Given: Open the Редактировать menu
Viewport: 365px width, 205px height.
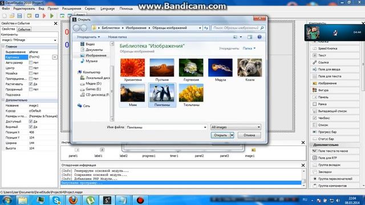Looking at the screenshot, I should coord(24,9).
